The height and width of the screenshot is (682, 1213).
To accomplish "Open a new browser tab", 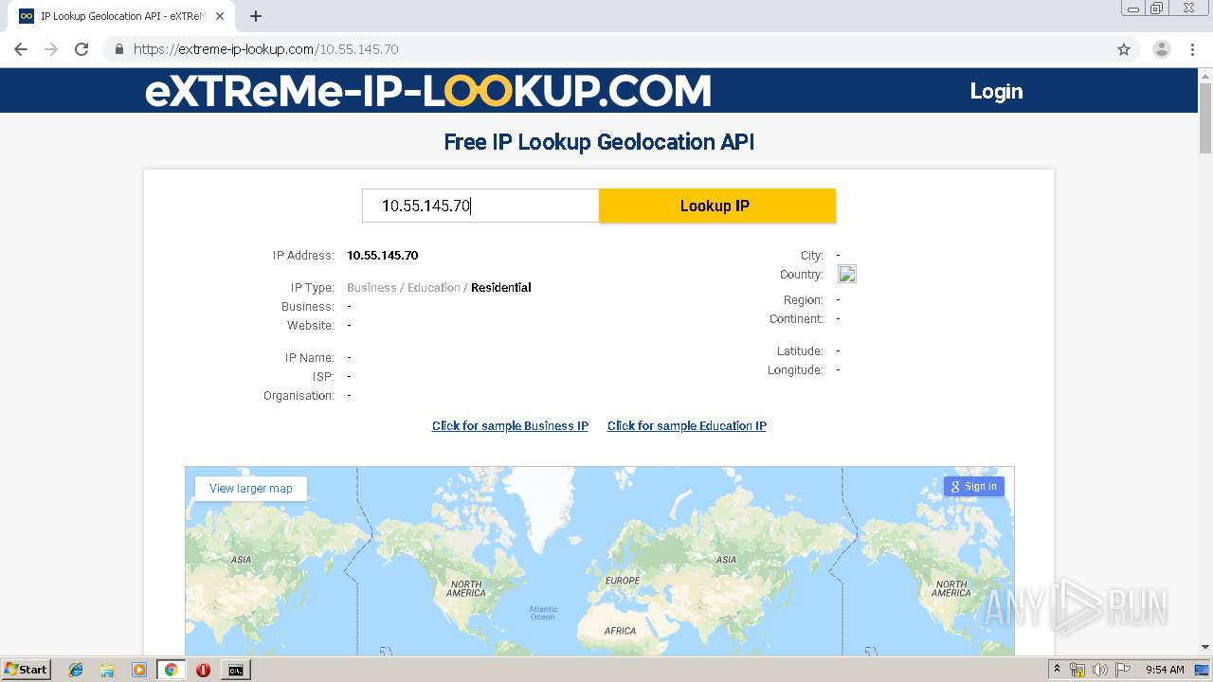I will 256,16.
